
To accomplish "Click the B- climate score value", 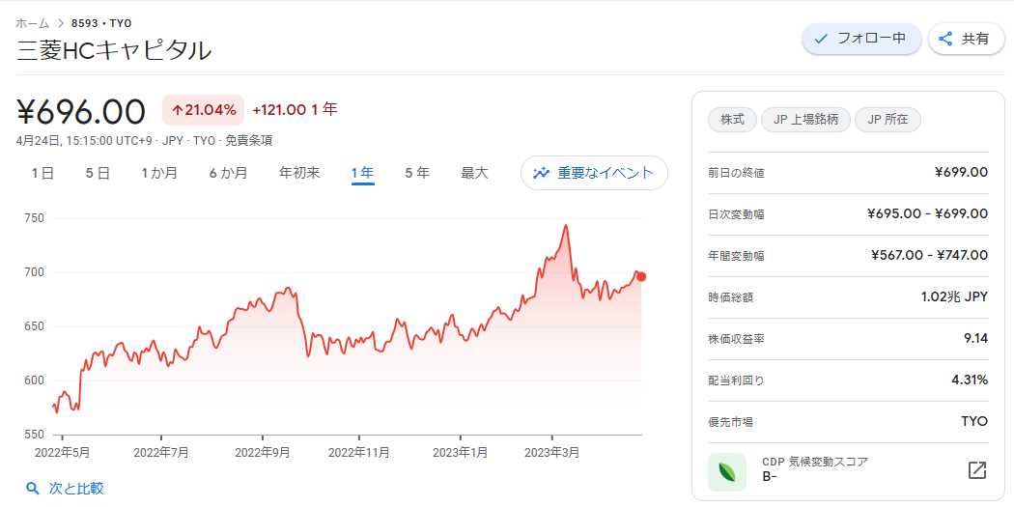I will click(770, 479).
